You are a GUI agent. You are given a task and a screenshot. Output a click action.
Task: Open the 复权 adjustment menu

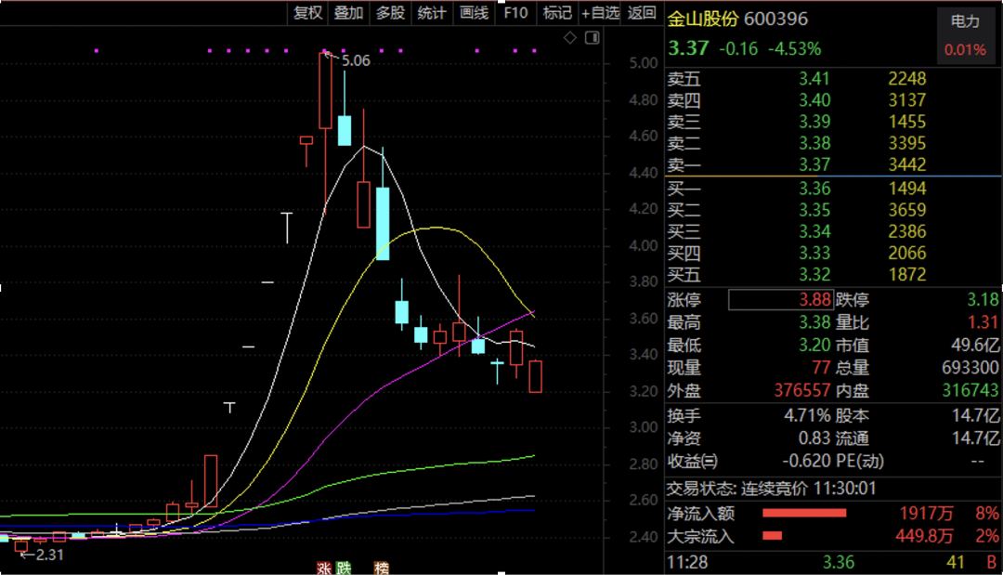(308, 12)
